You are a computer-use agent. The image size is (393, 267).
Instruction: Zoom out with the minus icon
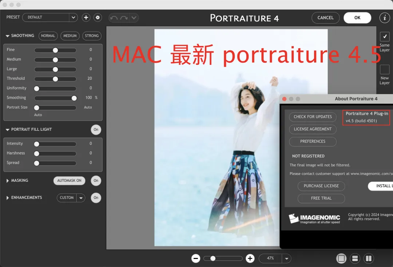(x=196, y=258)
